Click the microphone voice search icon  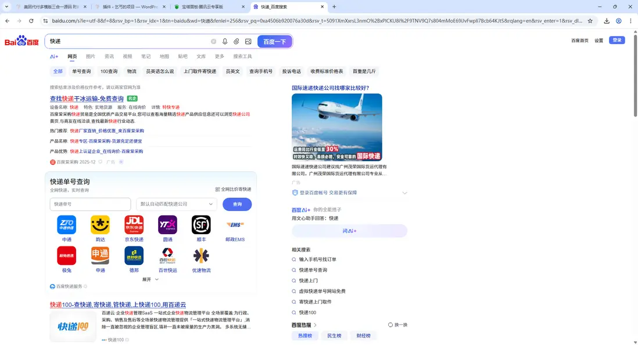click(x=225, y=42)
